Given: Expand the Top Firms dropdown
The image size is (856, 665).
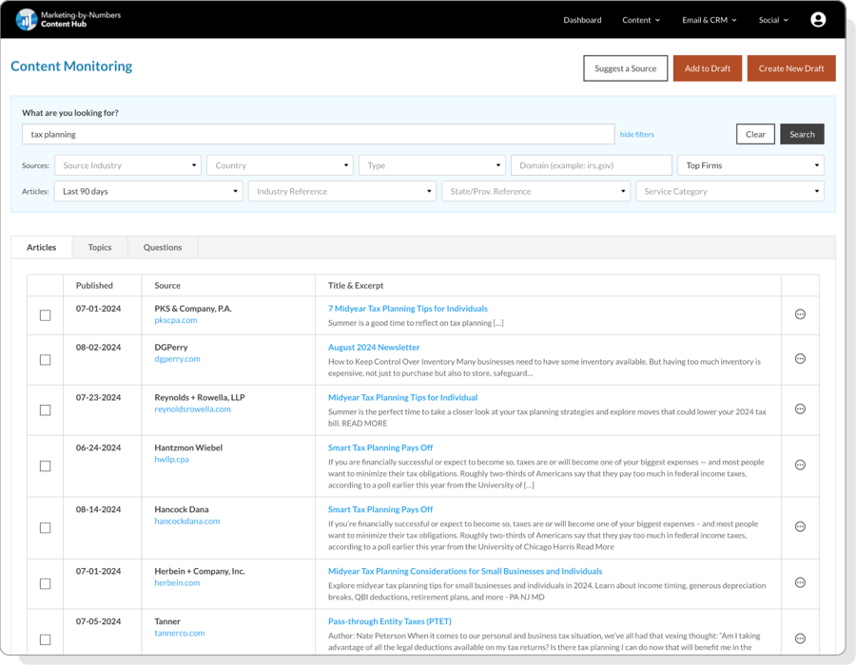Looking at the screenshot, I should [750, 165].
